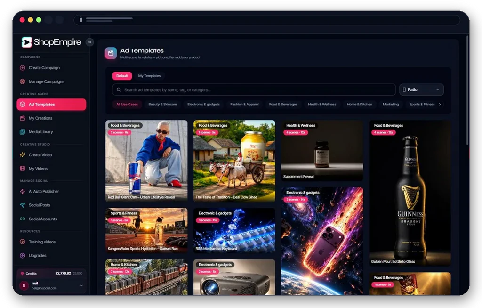Click the search magnifier icon

119,89
